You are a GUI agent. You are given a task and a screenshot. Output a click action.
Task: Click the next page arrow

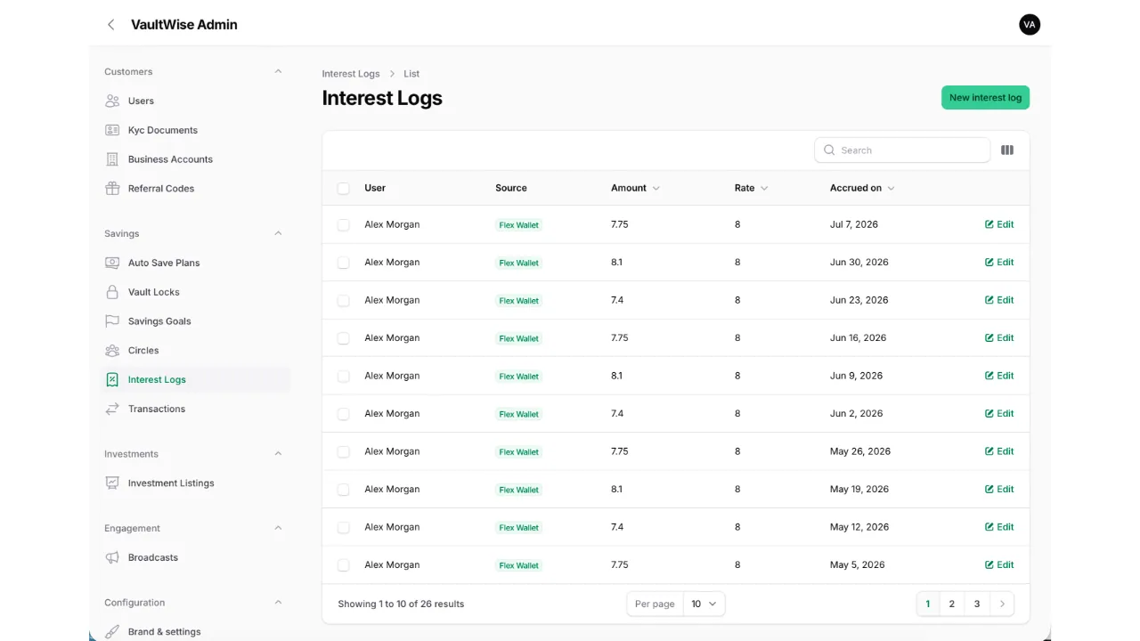point(1002,604)
